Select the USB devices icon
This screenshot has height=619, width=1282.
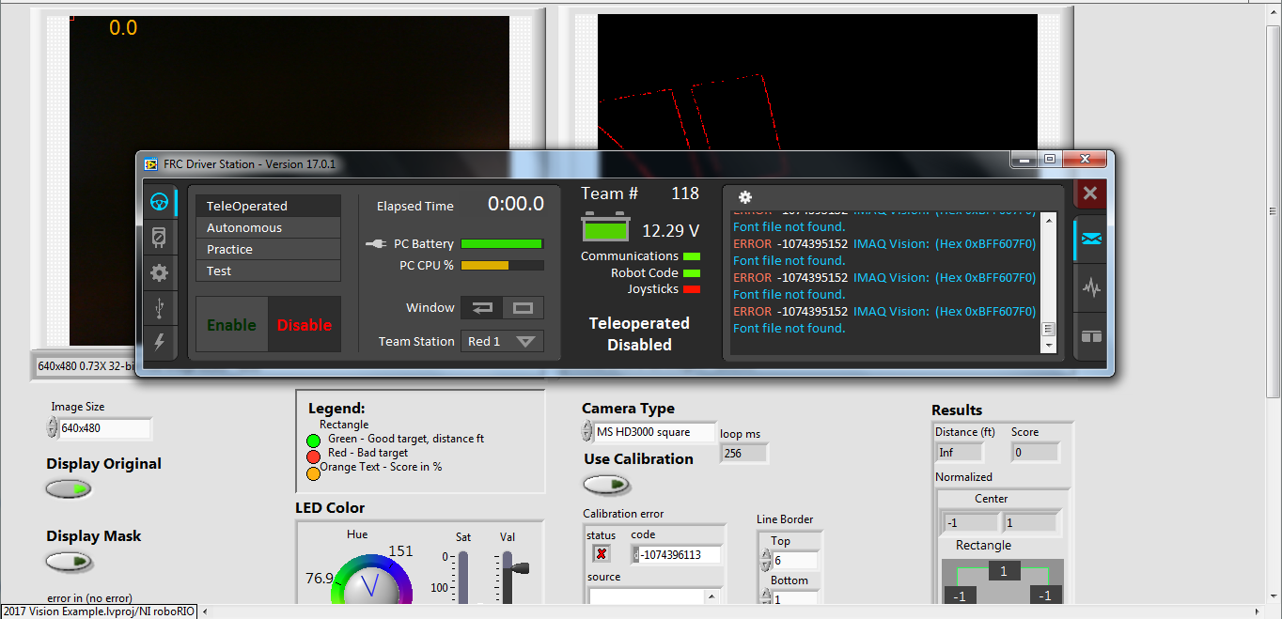(161, 307)
